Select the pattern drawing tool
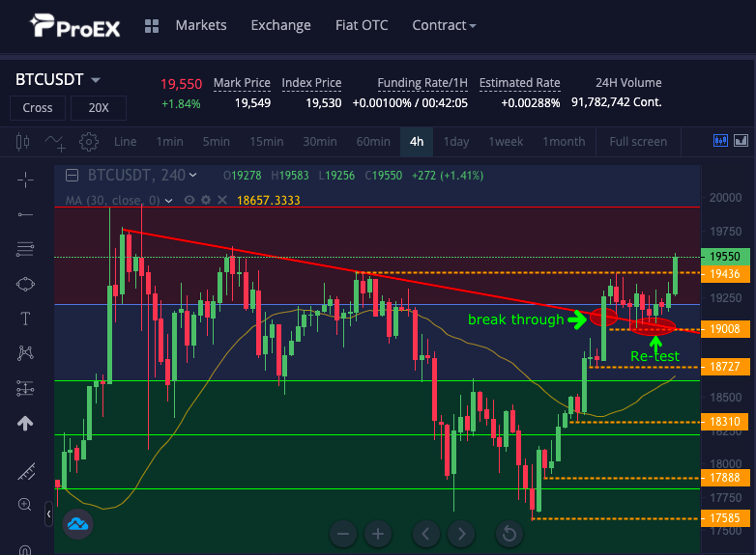The height and width of the screenshot is (555, 756). pos(25,353)
